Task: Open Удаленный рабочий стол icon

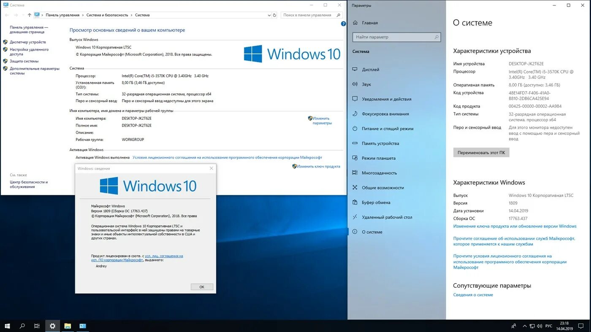Action: click(355, 217)
